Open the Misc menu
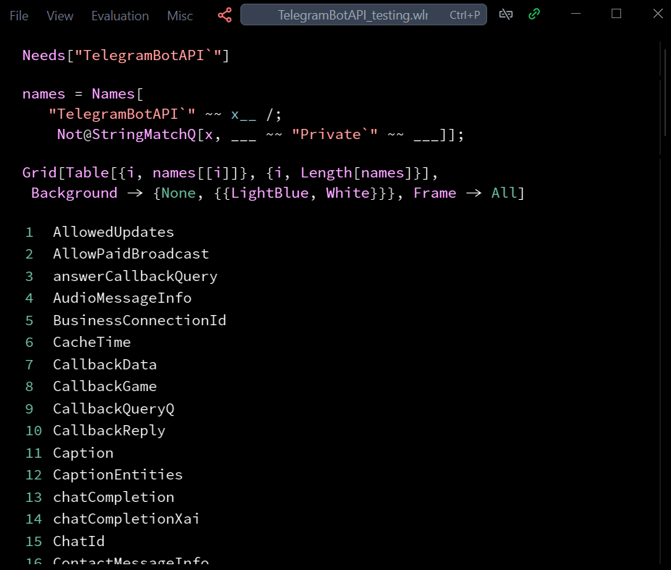This screenshot has width=671, height=570. point(180,16)
